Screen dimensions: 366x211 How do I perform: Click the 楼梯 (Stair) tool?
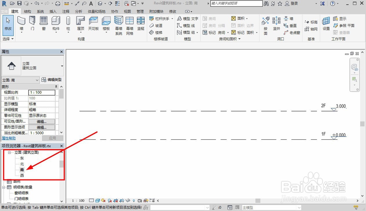pos(156,33)
